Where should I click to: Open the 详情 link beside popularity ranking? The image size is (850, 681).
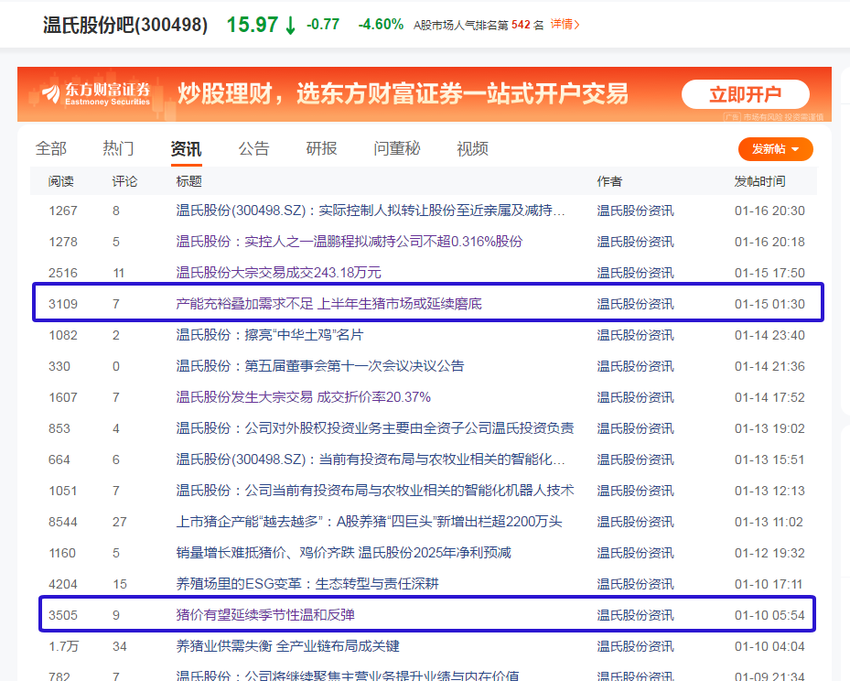tap(565, 25)
